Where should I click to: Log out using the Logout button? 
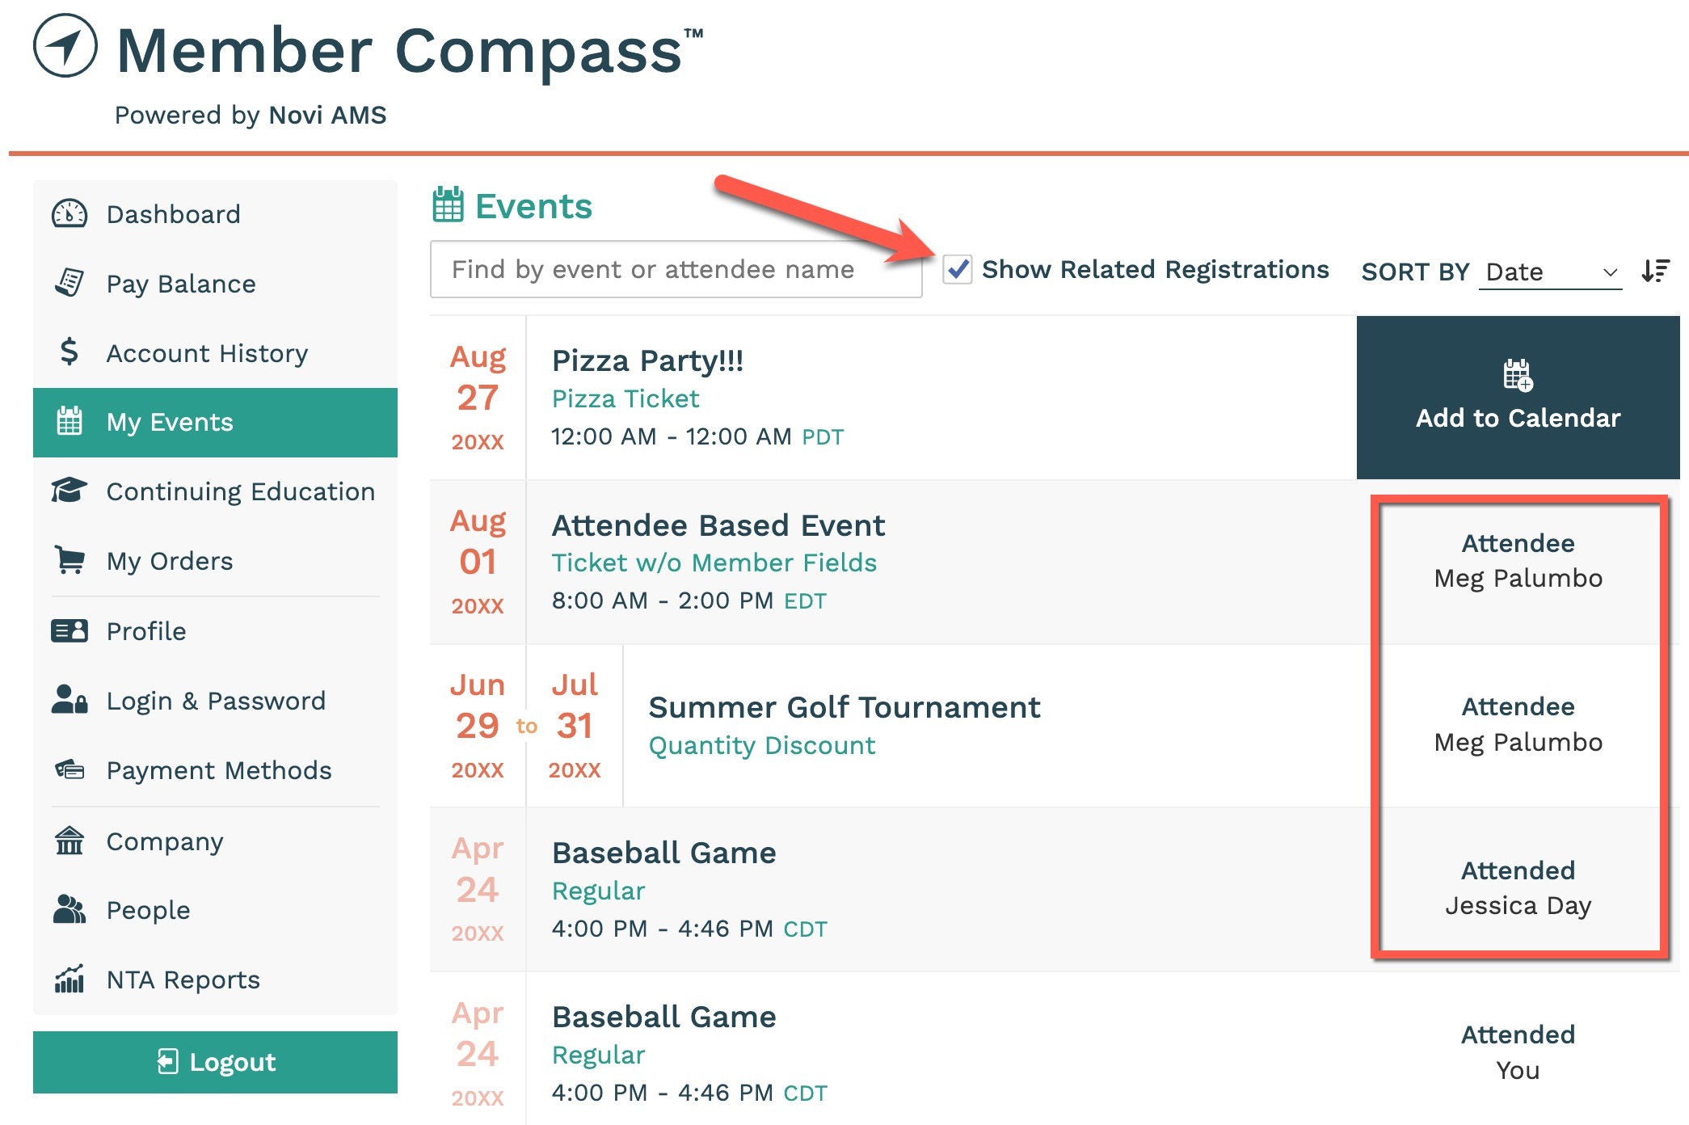coord(215,1062)
